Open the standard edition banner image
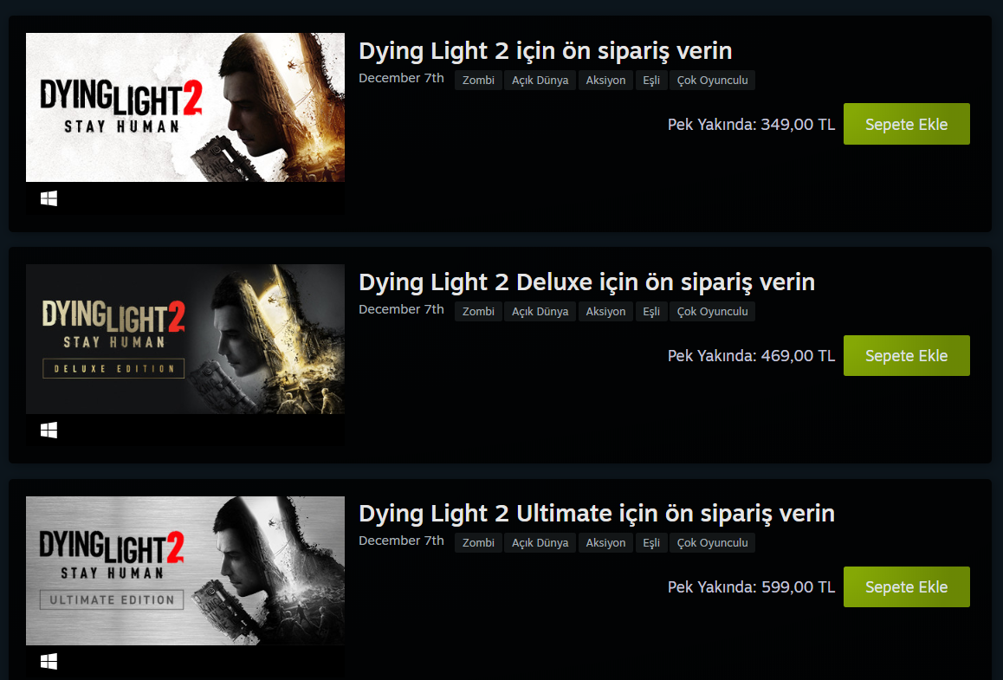 (x=185, y=107)
